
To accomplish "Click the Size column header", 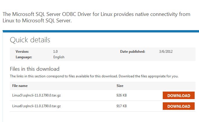I will tap(120, 86).
